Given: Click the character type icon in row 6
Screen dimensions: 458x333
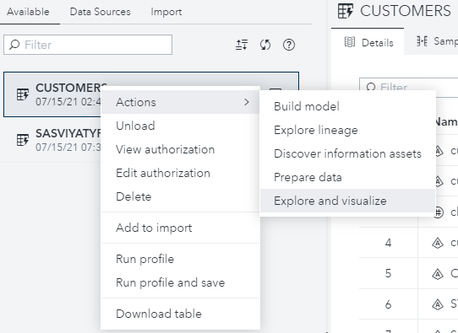Looking at the screenshot, I should pyautogui.click(x=438, y=304).
